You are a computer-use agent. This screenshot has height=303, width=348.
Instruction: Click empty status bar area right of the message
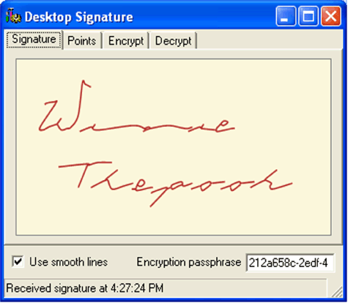[244, 288]
